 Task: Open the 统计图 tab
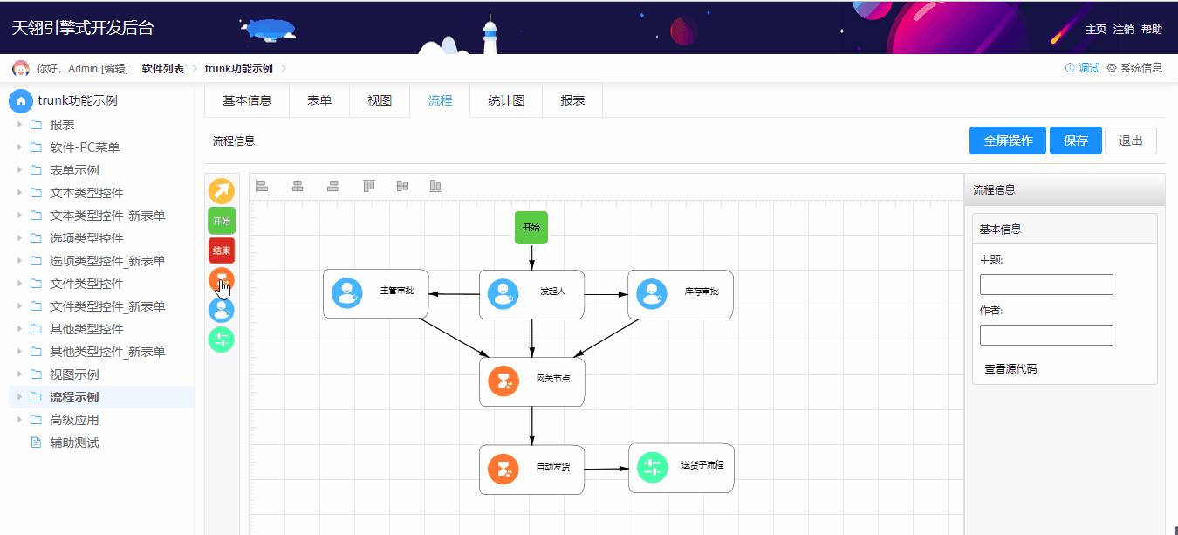(x=505, y=100)
